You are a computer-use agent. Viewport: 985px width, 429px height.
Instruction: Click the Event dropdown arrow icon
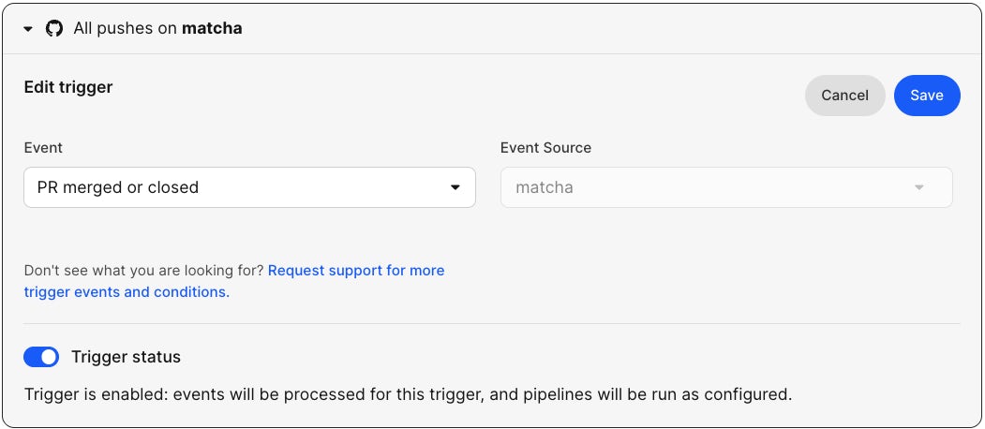(x=455, y=187)
